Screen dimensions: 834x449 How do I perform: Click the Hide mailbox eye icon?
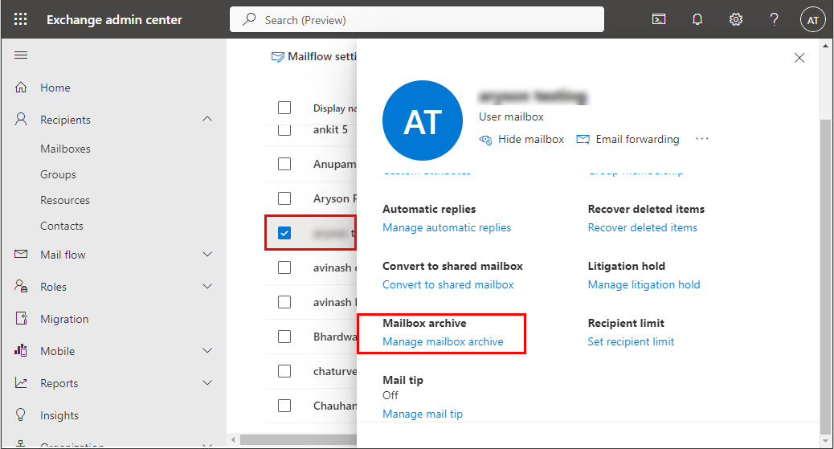[x=485, y=140]
